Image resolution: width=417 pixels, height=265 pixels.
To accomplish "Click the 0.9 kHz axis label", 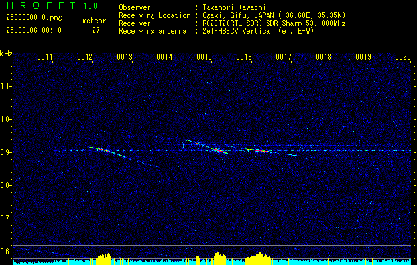I will pos(5,152).
